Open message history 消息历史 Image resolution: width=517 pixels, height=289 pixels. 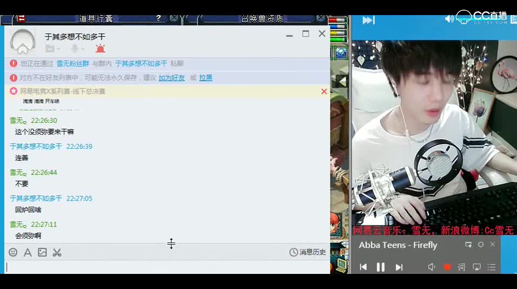click(308, 252)
